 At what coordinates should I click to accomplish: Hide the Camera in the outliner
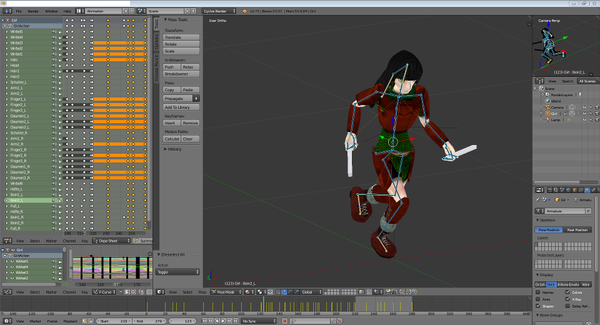pyautogui.click(x=584, y=107)
